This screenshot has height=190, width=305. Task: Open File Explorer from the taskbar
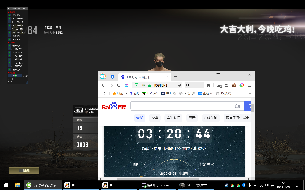[17, 185]
